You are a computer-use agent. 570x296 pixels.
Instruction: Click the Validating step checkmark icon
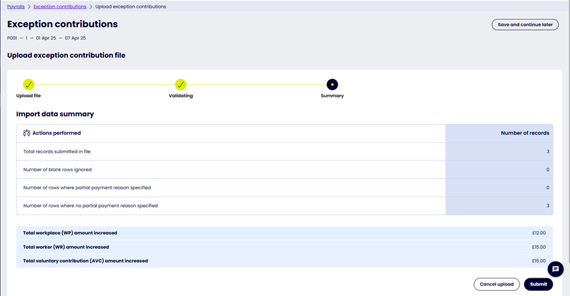coord(181,85)
